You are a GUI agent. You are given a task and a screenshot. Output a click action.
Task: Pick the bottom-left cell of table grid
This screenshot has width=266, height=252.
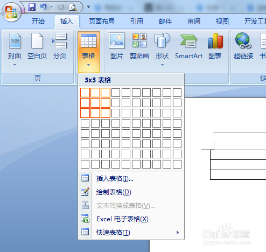[85, 164]
